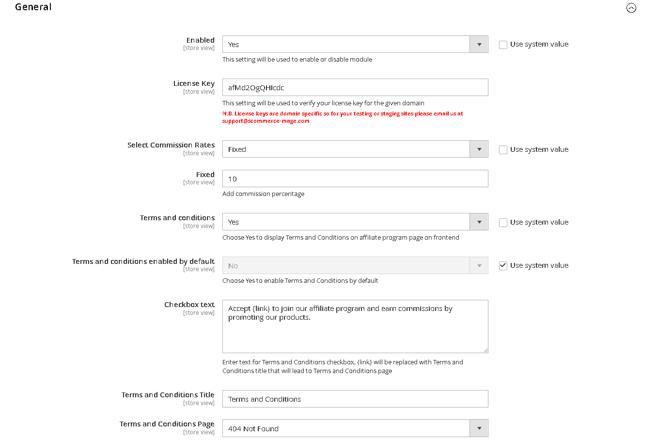
Task: Click the textarea resize handle corner
Action: tap(486, 350)
